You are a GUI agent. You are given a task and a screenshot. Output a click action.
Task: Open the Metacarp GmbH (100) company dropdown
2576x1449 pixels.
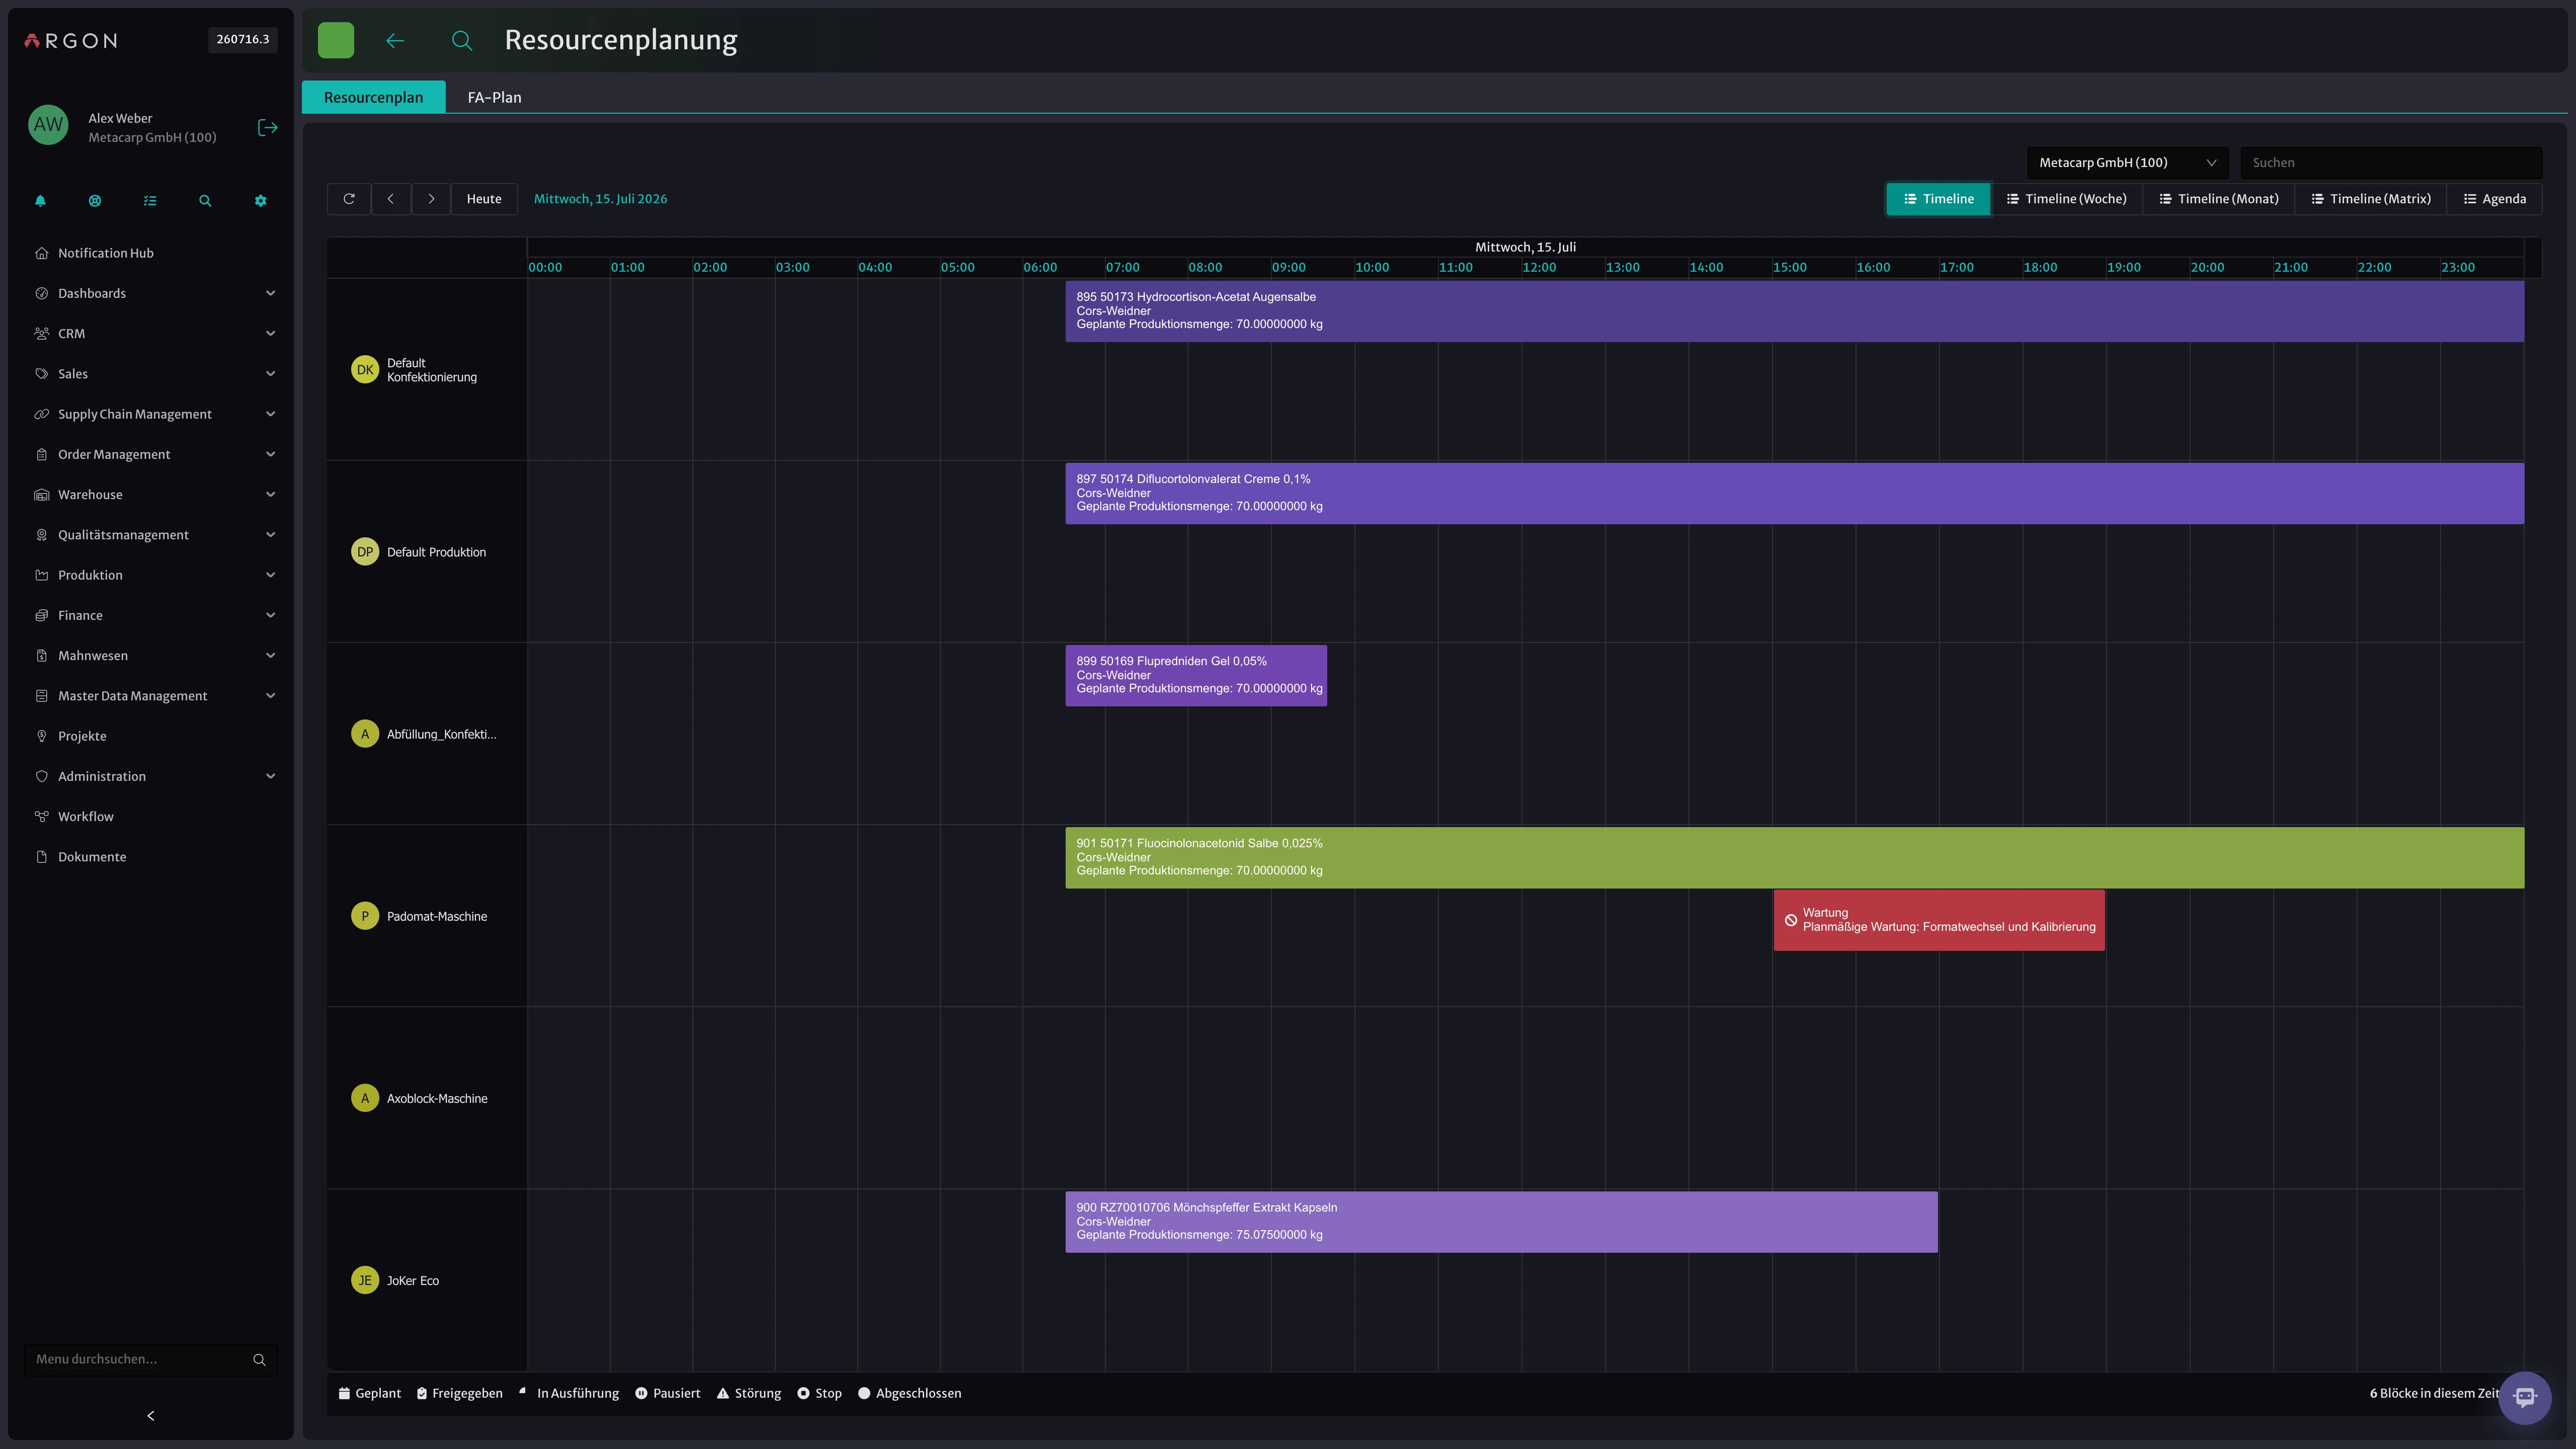coord(2126,163)
